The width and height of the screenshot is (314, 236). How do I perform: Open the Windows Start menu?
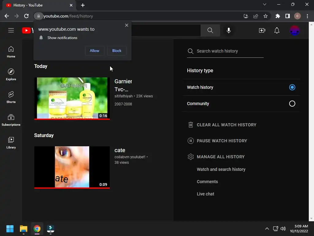coord(10,229)
